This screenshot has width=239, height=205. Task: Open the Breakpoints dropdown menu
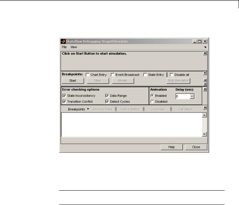click(x=78, y=109)
